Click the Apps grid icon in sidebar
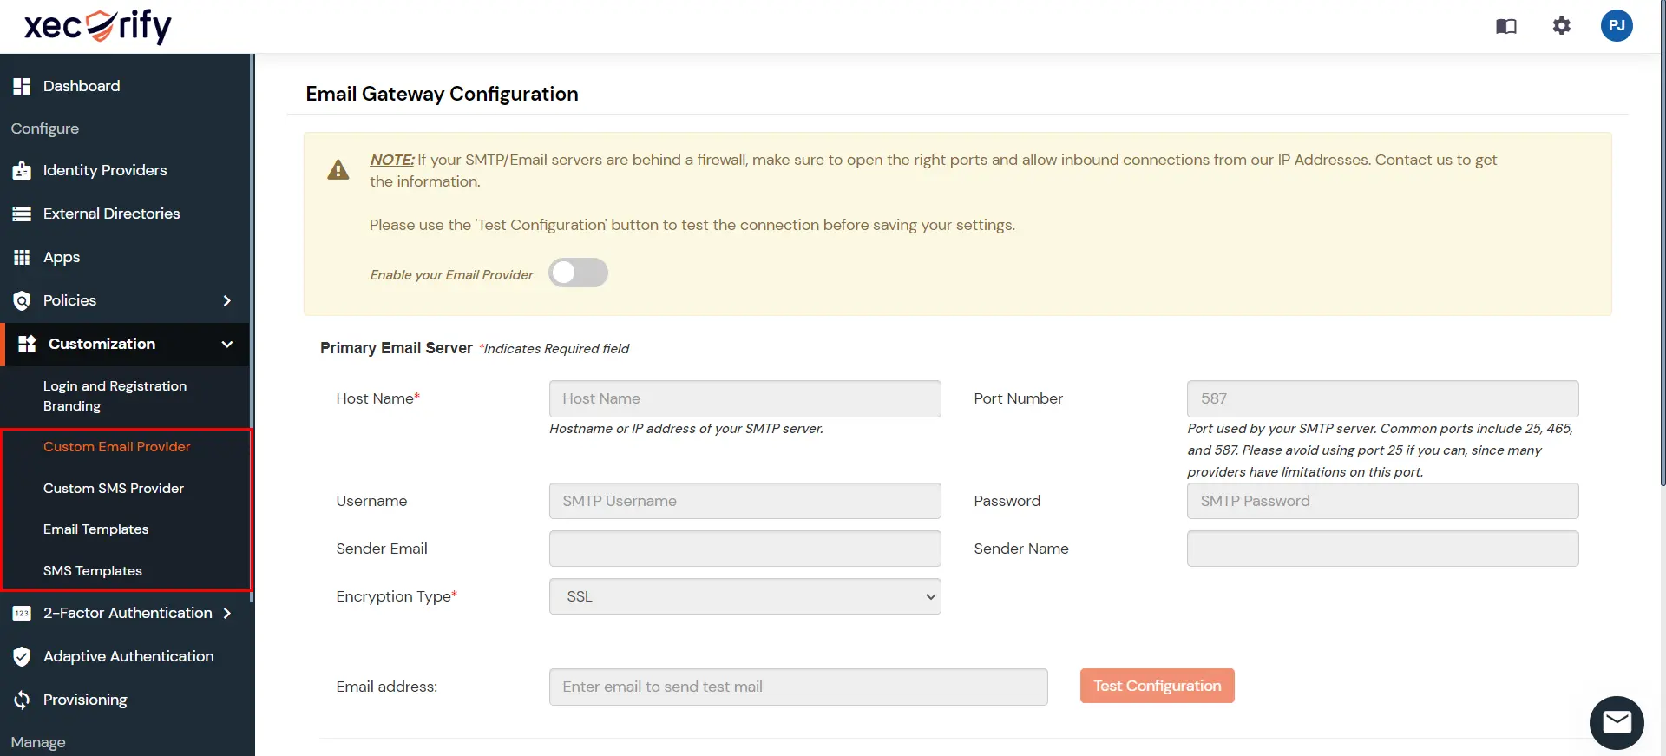 (x=21, y=257)
